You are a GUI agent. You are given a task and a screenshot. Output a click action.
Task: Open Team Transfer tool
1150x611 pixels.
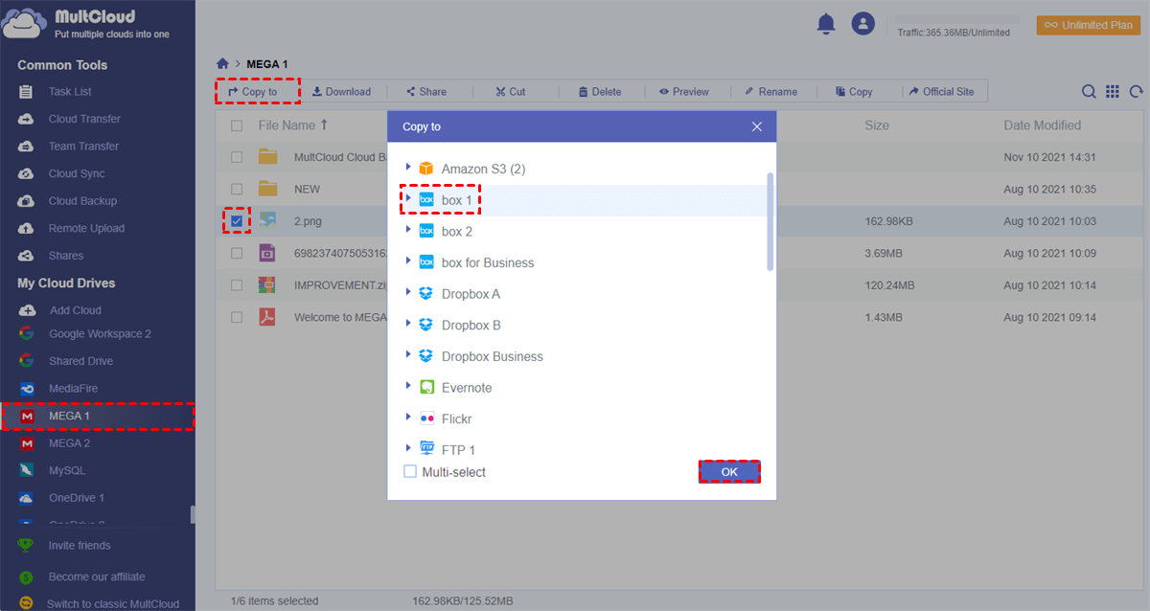(x=83, y=147)
